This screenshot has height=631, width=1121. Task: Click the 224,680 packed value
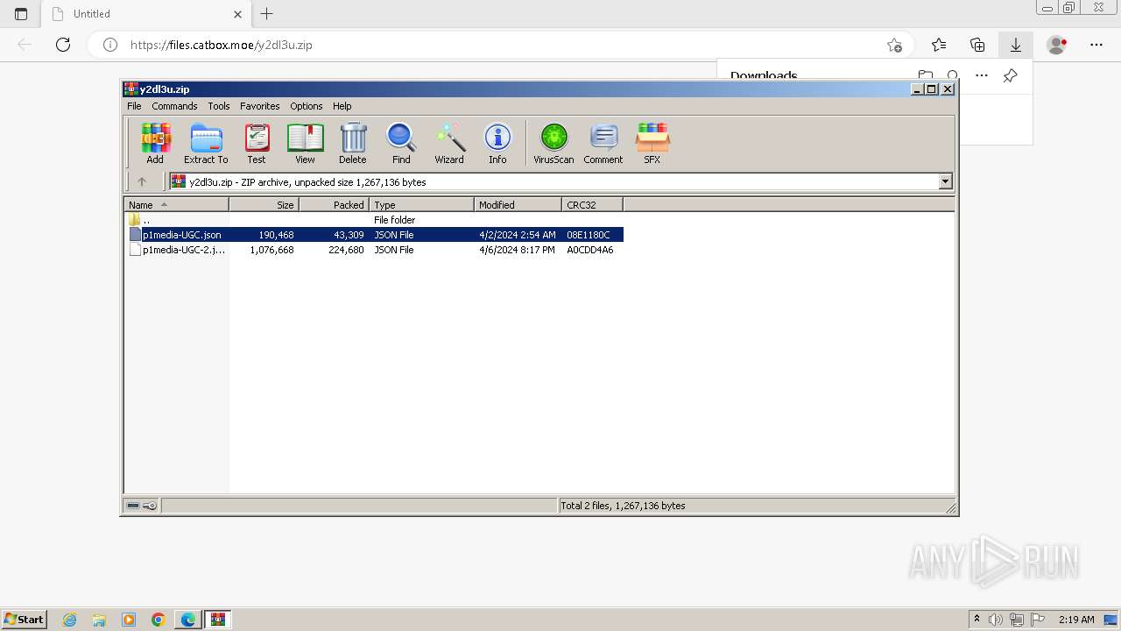click(346, 250)
